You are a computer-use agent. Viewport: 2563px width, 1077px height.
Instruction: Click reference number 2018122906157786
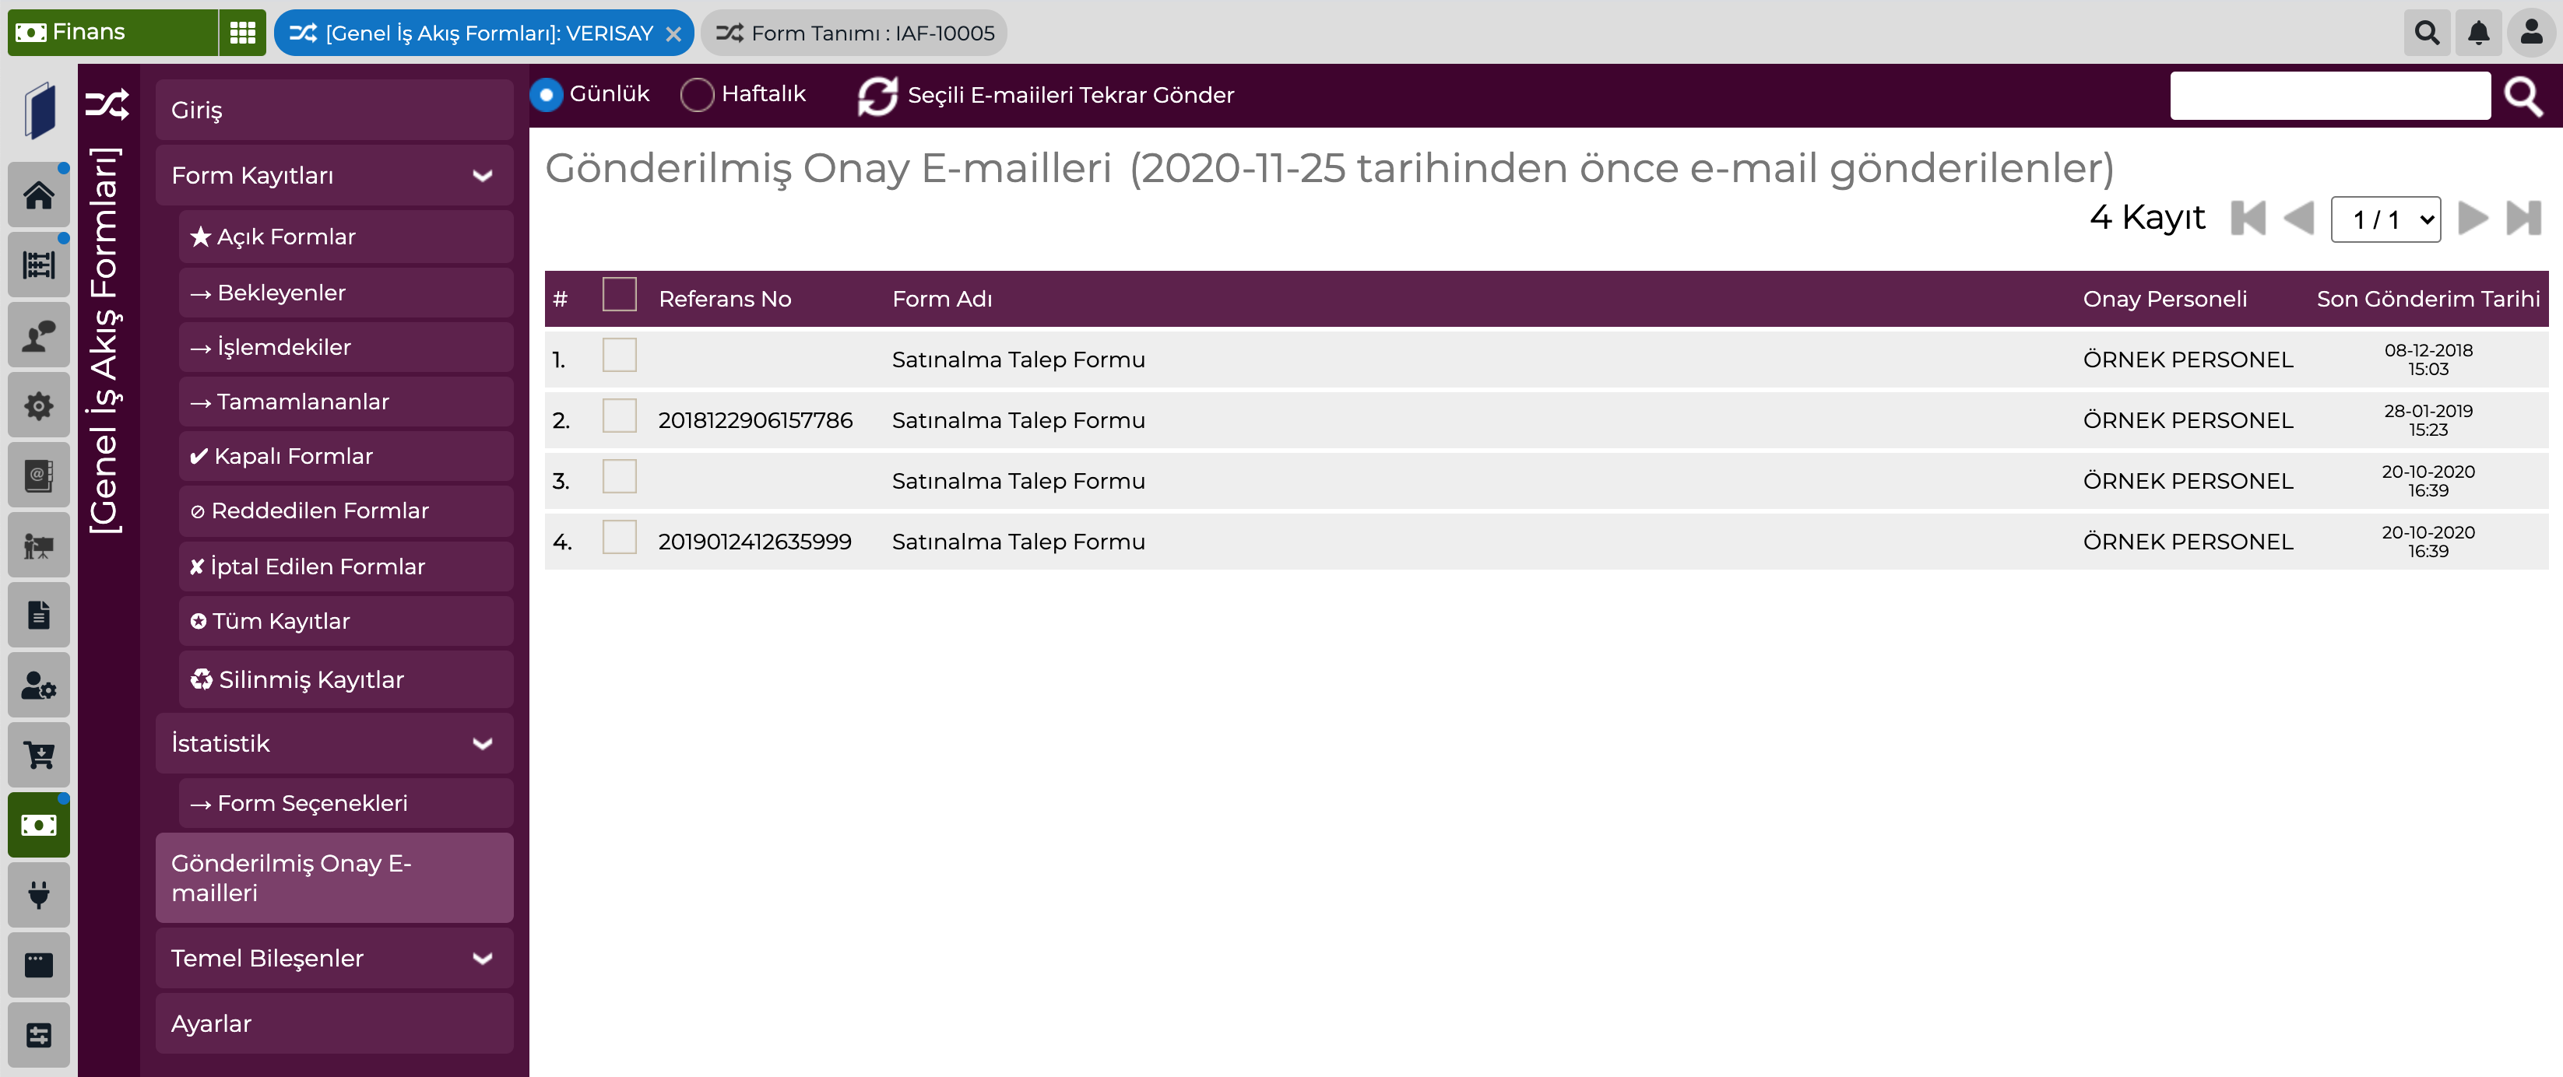(x=755, y=421)
